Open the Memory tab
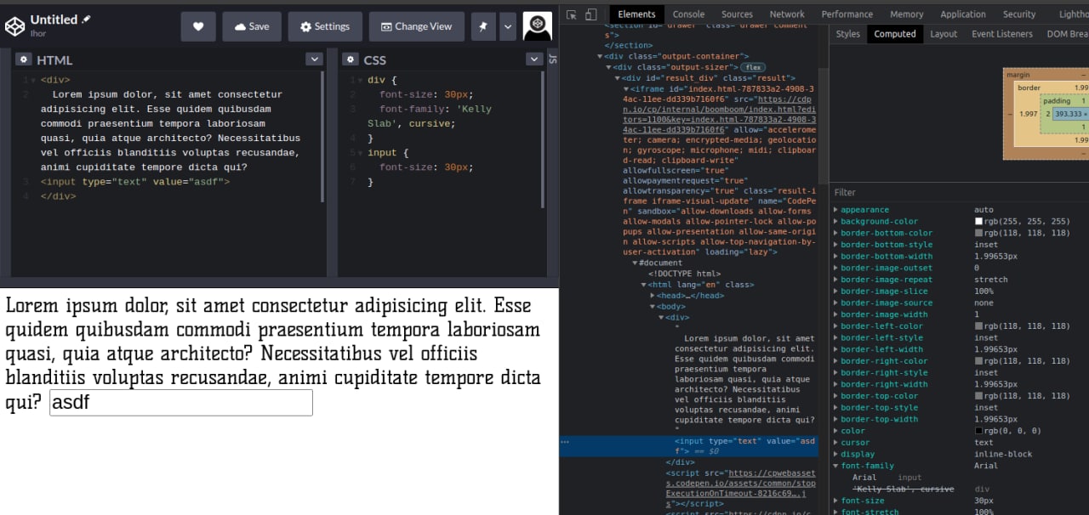 coord(907,14)
